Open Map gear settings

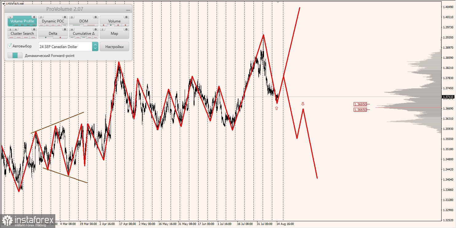pos(126,29)
